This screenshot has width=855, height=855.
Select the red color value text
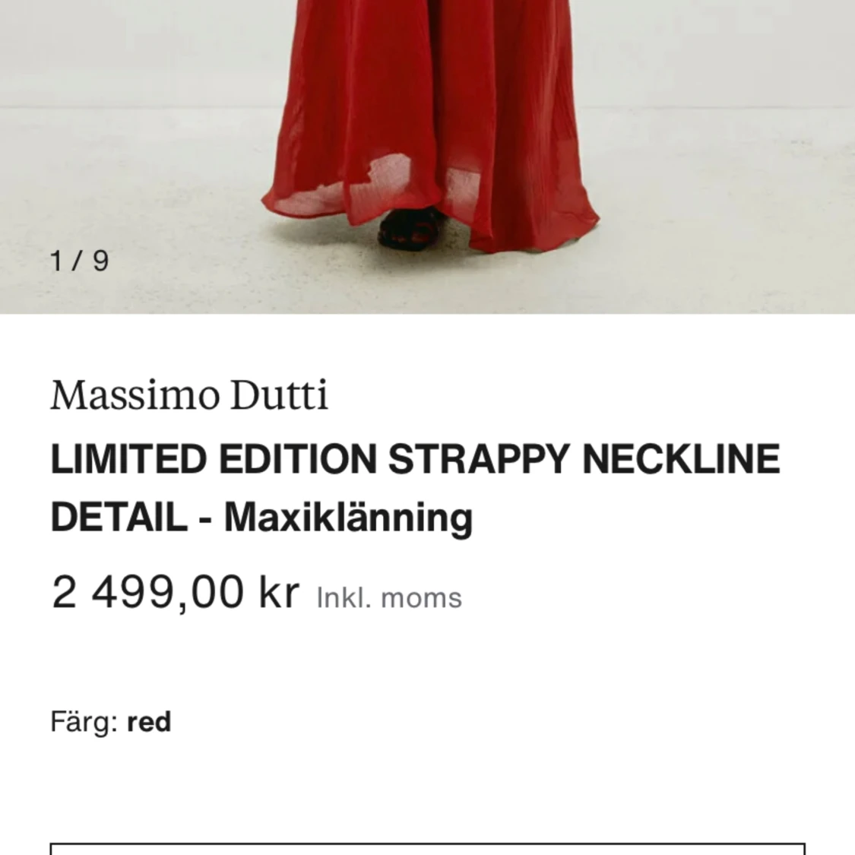(x=149, y=722)
